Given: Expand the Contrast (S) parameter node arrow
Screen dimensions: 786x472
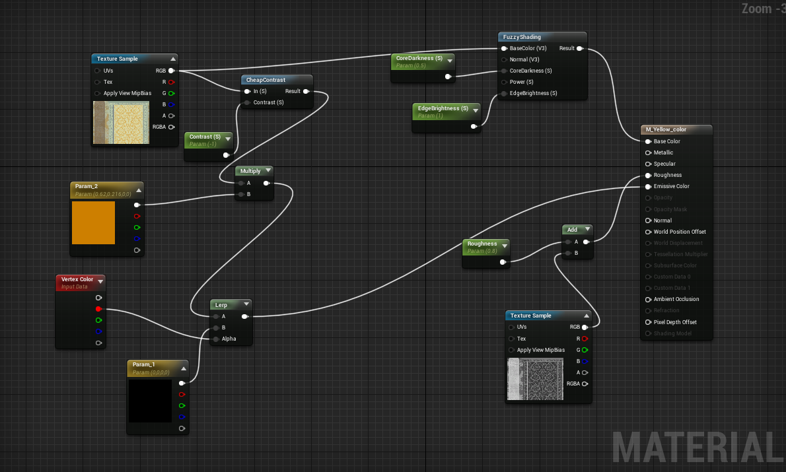Looking at the screenshot, I should [228, 139].
